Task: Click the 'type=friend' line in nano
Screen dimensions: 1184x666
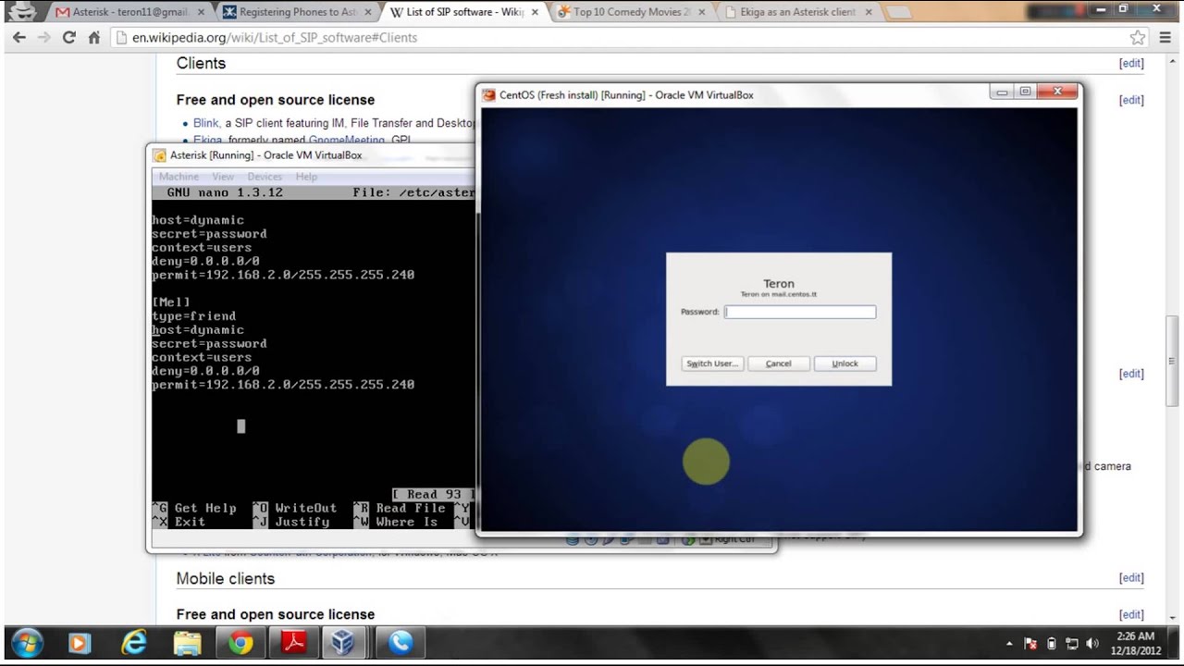Action: (194, 316)
